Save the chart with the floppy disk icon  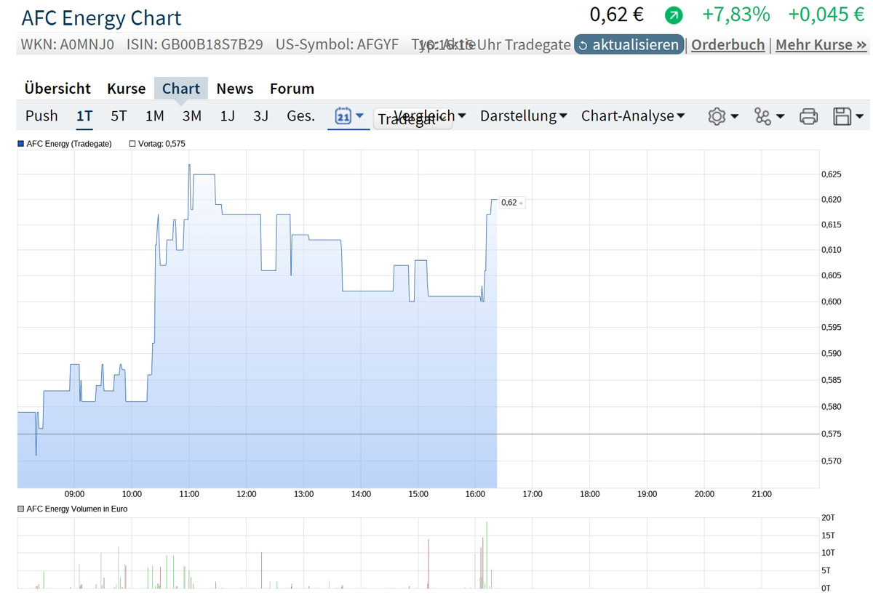point(844,116)
